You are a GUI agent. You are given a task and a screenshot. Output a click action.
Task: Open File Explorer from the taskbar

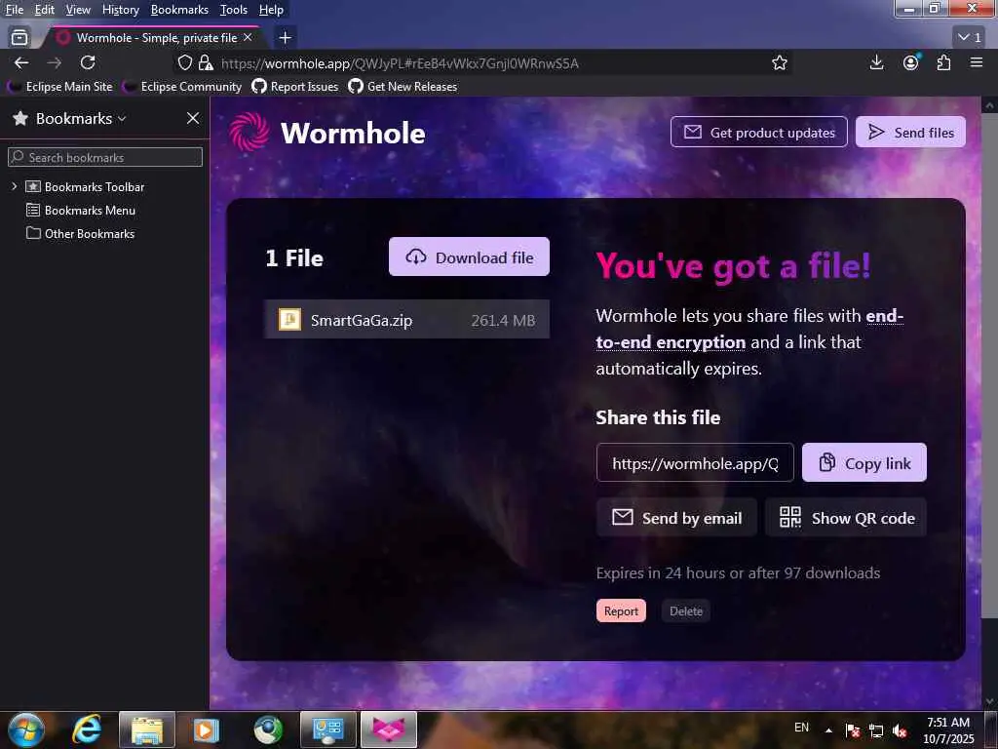click(147, 729)
